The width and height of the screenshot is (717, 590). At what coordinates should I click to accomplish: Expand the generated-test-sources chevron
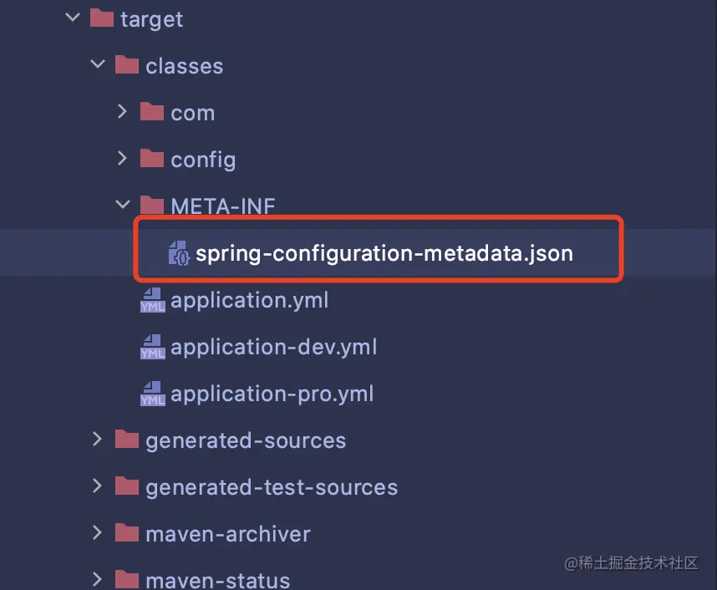point(97,486)
